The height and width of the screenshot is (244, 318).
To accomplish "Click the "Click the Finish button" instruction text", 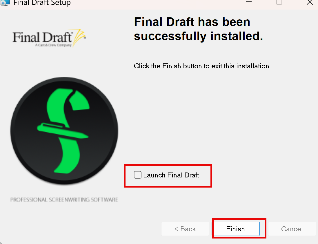I will [x=202, y=66].
